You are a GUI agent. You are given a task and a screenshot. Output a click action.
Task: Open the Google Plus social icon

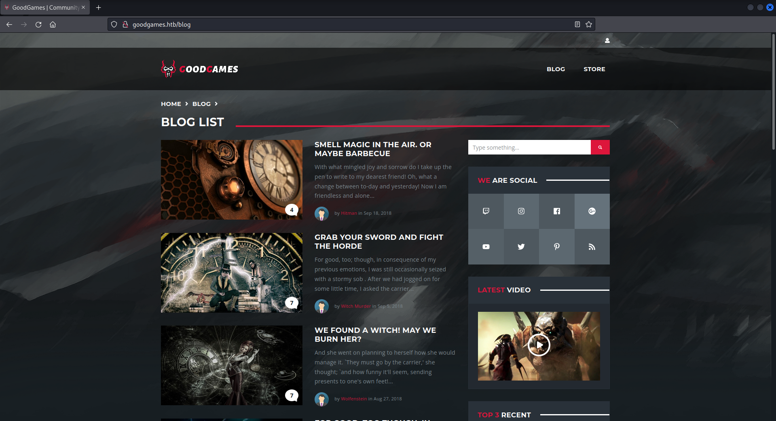[x=592, y=211]
